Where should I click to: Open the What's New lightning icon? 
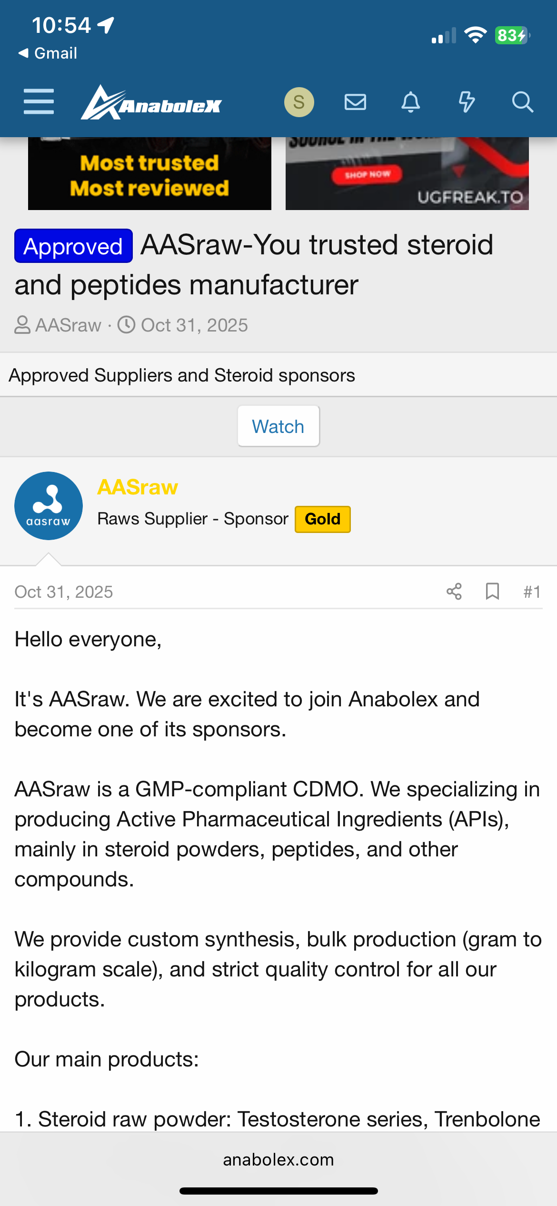467,102
